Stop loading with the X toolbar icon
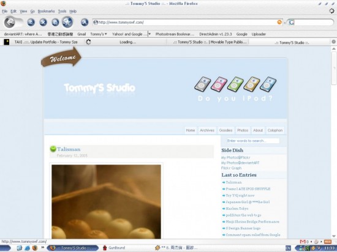The height and width of the screenshot is (252, 337). coord(44,22)
